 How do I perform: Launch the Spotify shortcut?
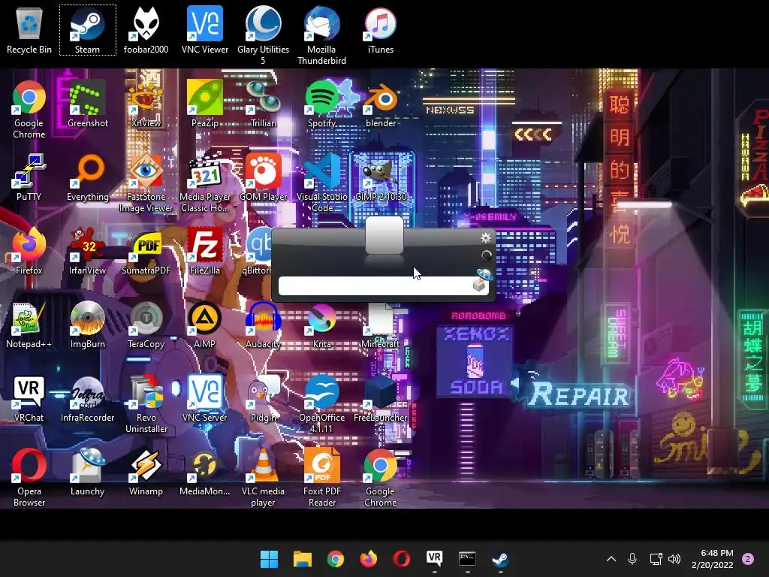coord(321,104)
